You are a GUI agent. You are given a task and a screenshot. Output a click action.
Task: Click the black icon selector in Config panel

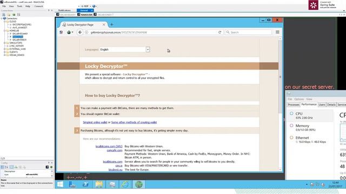click(x=47, y=167)
